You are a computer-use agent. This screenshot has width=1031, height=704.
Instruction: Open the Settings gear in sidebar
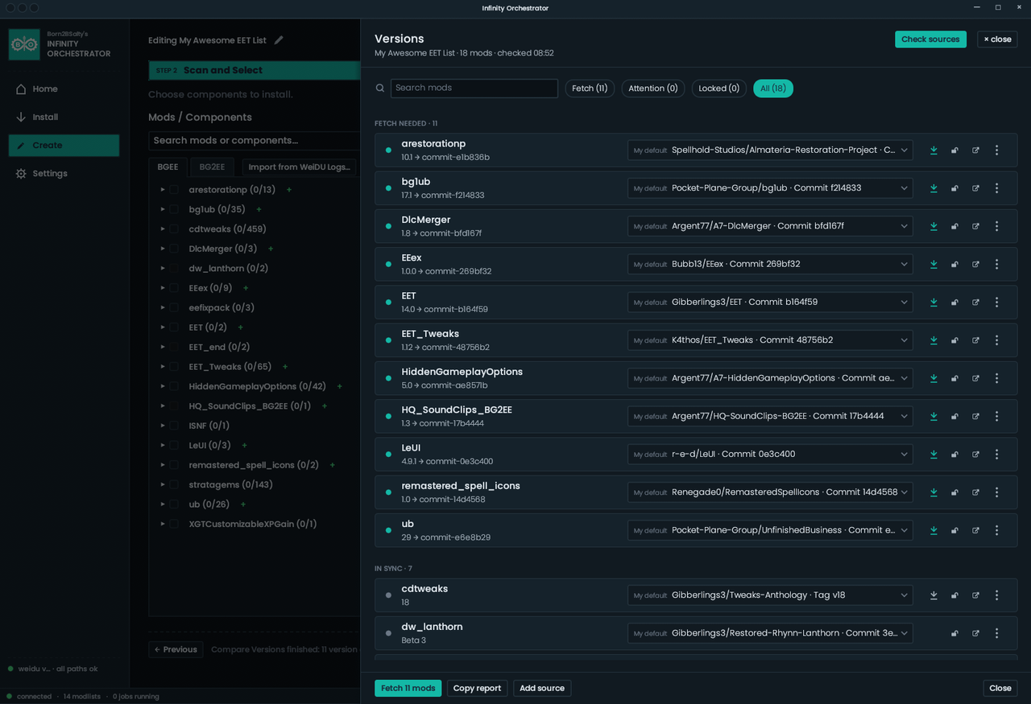pyautogui.click(x=21, y=174)
